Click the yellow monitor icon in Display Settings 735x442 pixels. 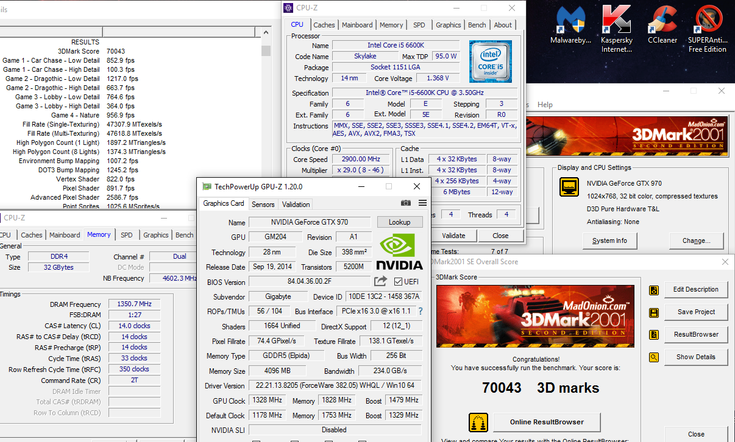pyautogui.click(x=569, y=187)
